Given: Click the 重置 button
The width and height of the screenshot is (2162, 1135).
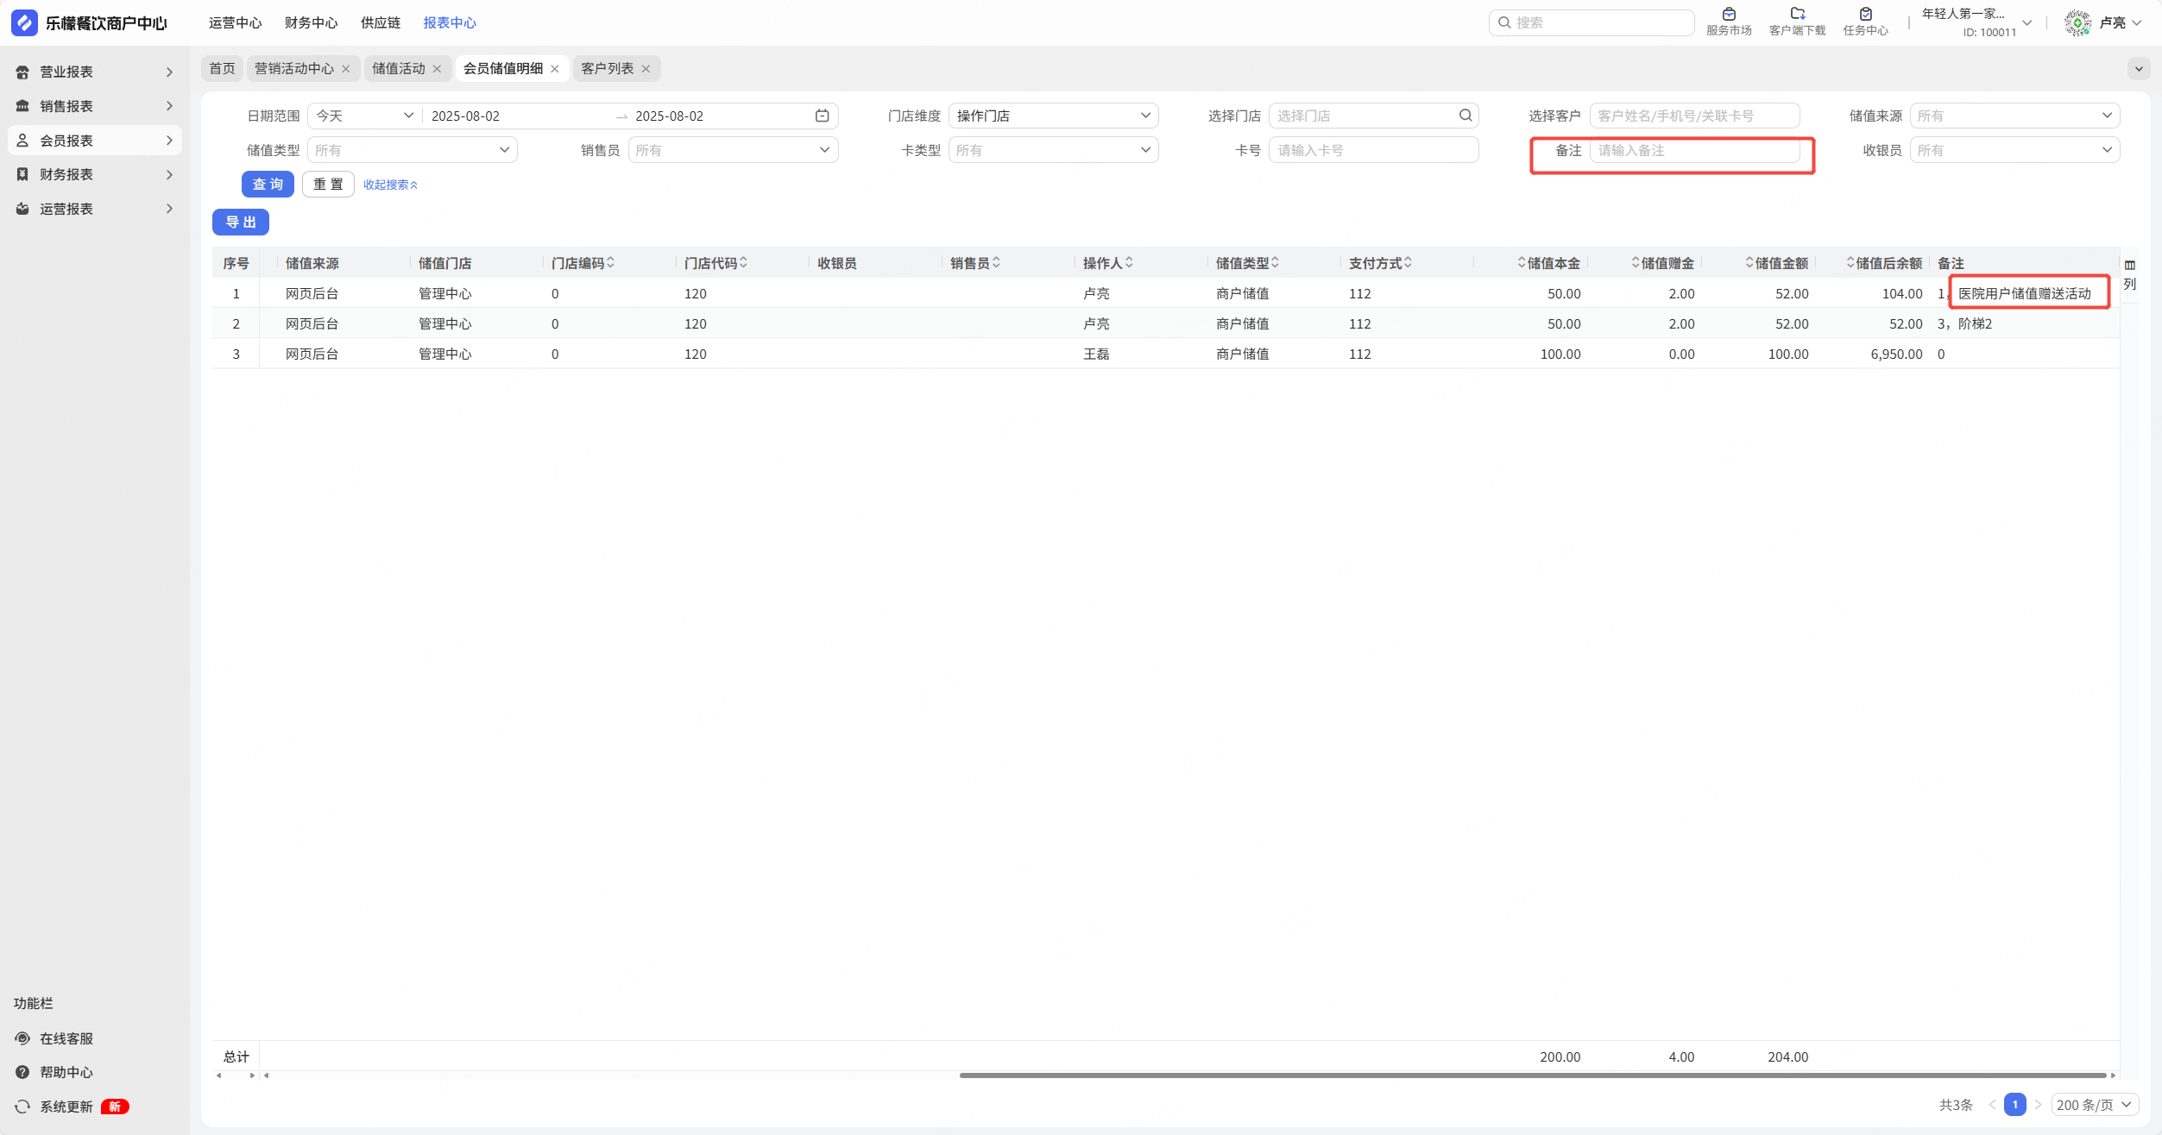Looking at the screenshot, I should pyautogui.click(x=328, y=185).
